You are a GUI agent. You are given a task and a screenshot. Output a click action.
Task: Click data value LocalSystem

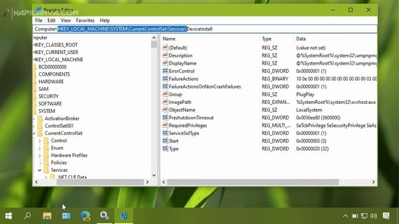309,110
